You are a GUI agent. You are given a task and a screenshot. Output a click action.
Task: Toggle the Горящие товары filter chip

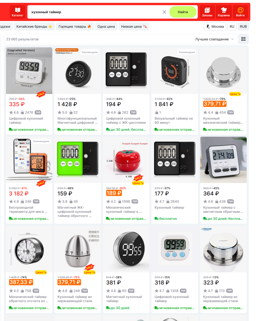click(75, 26)
